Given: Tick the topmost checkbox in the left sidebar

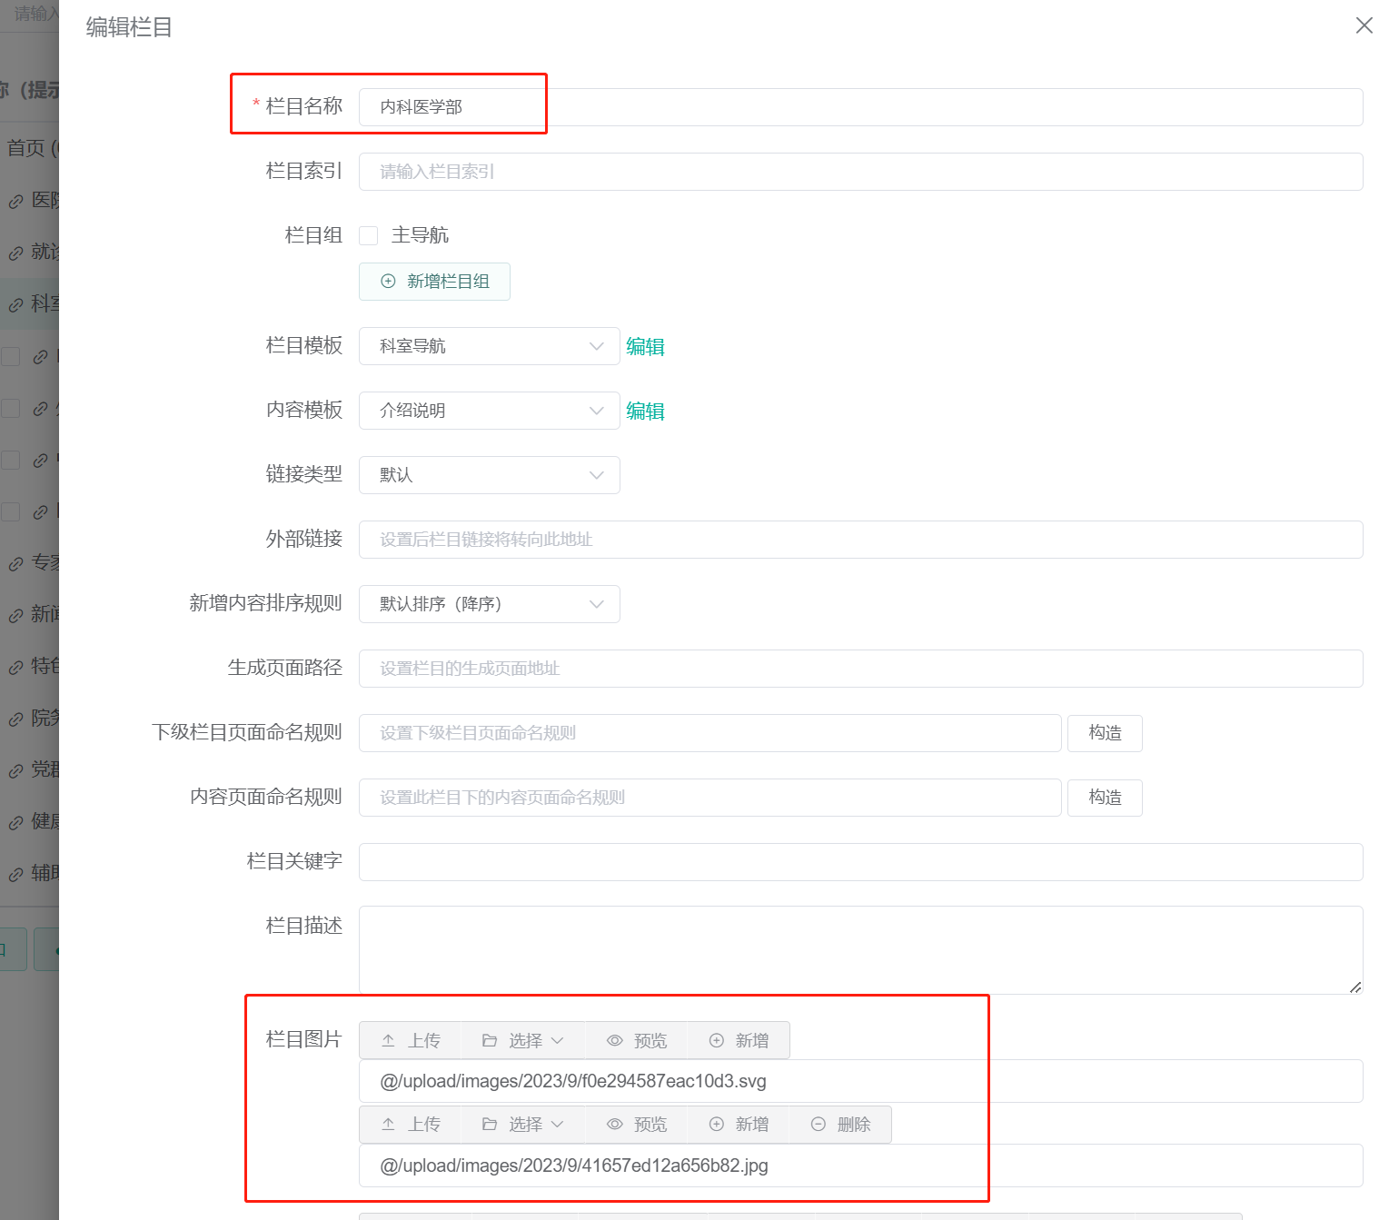Looking at the screenshot, I should coord(11,356).
